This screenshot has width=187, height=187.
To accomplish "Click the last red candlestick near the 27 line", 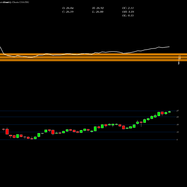I will click(x=162, y=113).
